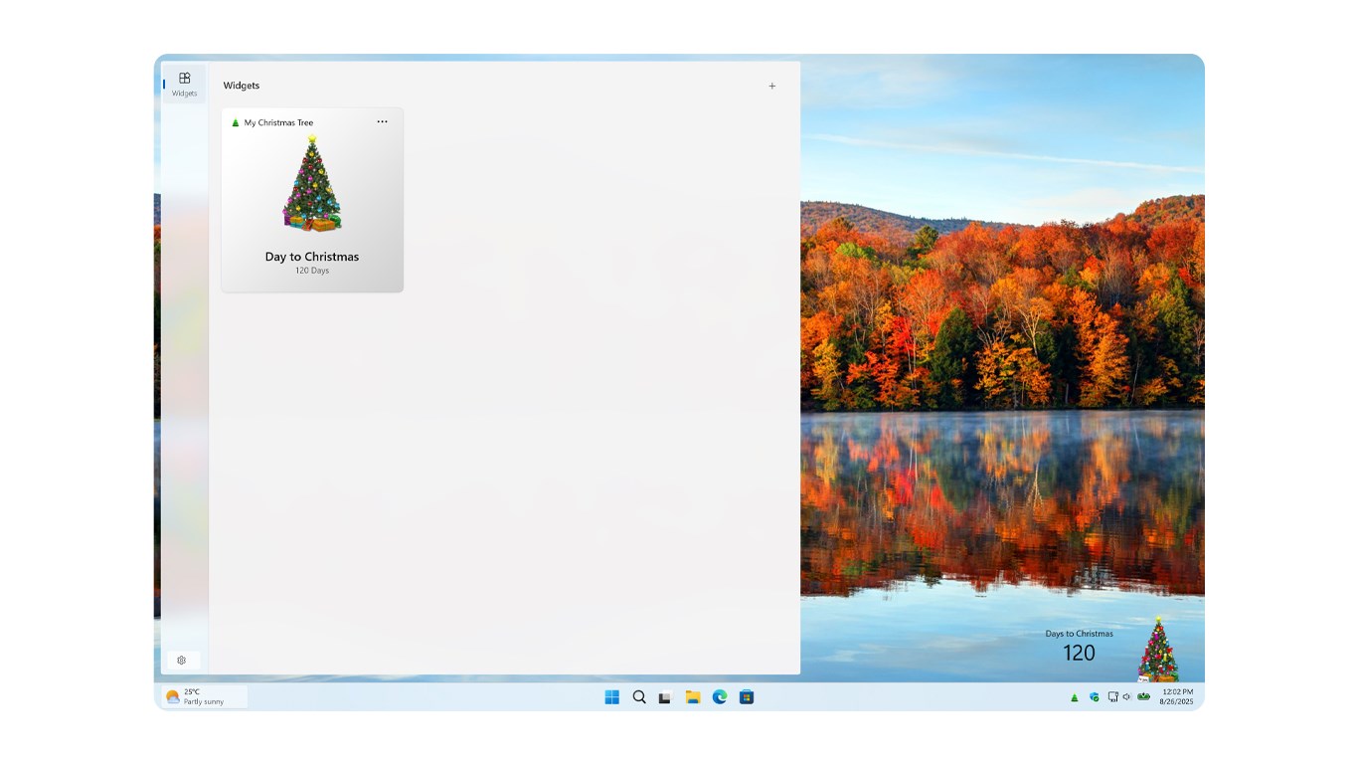The width and height of the screenshot is (1358, 764).
Task: Click the battery icon in the system tray
Action: (x=1141, y=697)
